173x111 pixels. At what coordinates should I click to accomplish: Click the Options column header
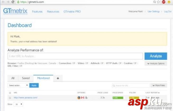click(x=81, y=93)
